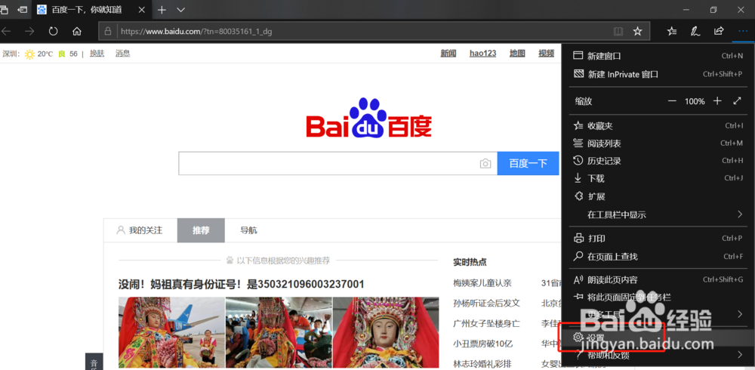
Task: Open camera image search icon
Action: point(485,164)
